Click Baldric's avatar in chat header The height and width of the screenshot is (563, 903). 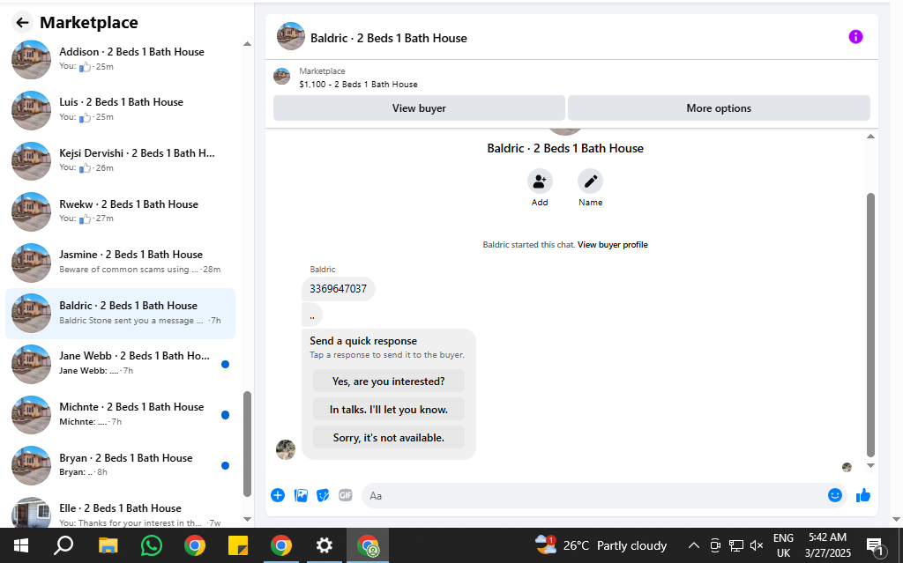[291, 36]
